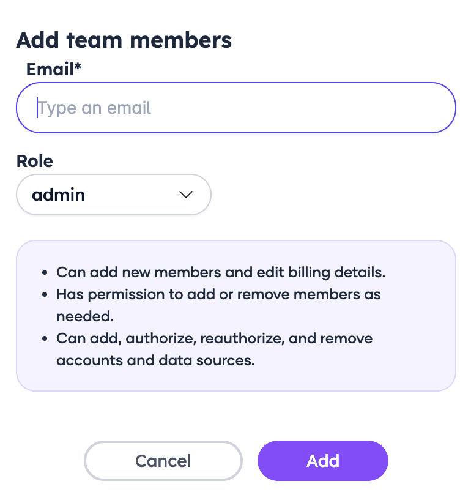Click the third bullet point dot marker

point(45,339)
